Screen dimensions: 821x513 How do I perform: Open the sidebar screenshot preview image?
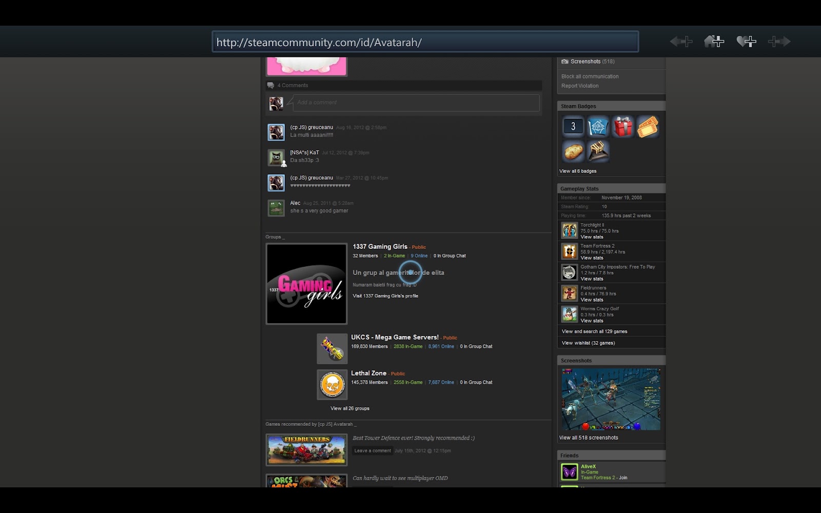(x=611, y=399)
